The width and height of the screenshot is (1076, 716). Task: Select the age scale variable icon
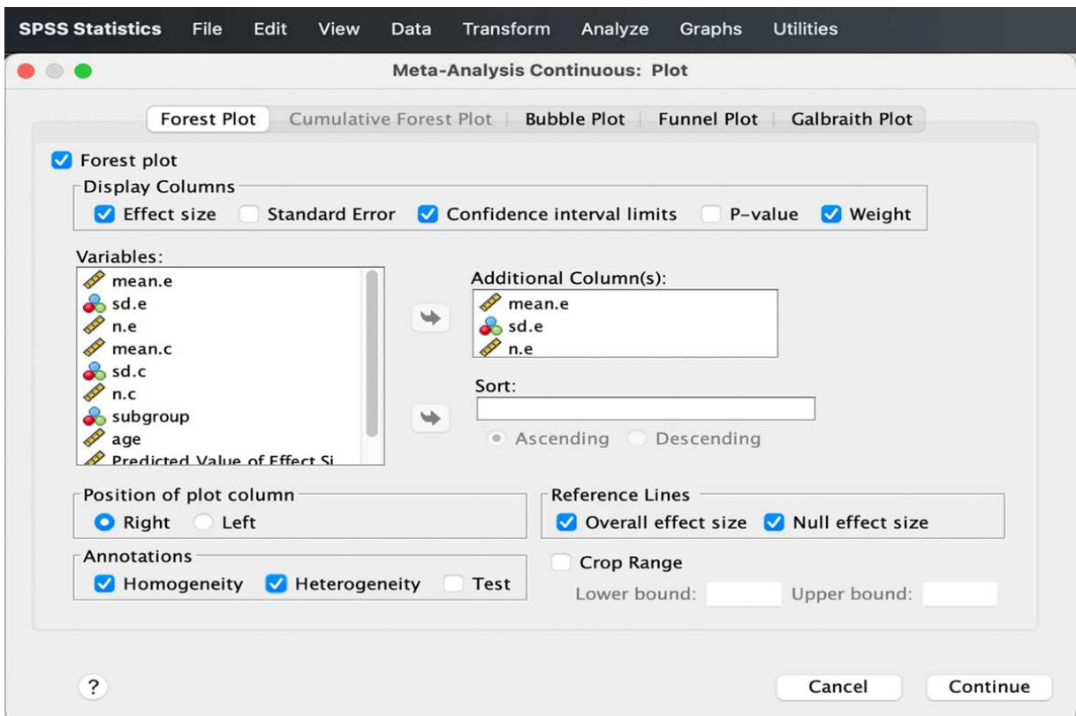pos(94,438)
